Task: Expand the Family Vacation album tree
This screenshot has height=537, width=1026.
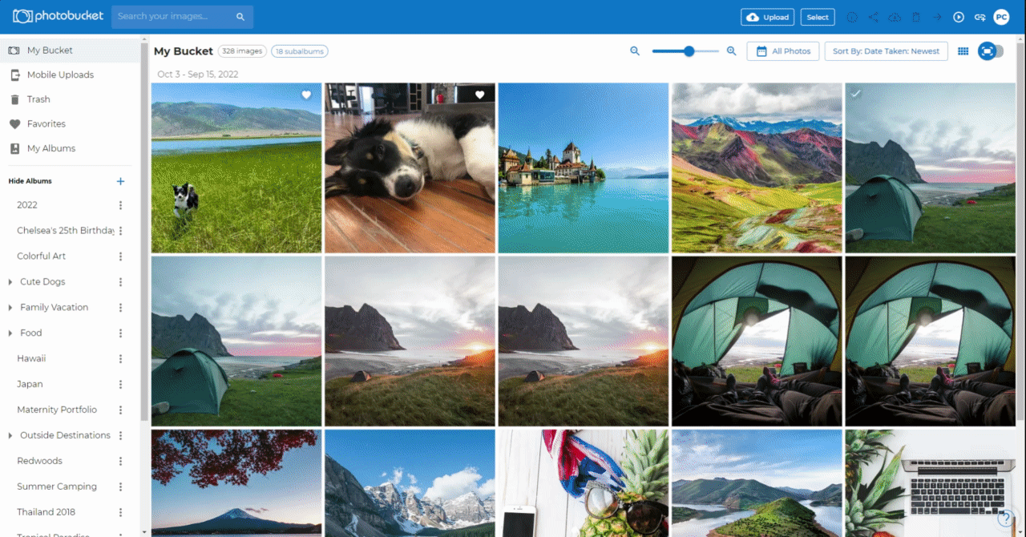Action: point(10,308)
